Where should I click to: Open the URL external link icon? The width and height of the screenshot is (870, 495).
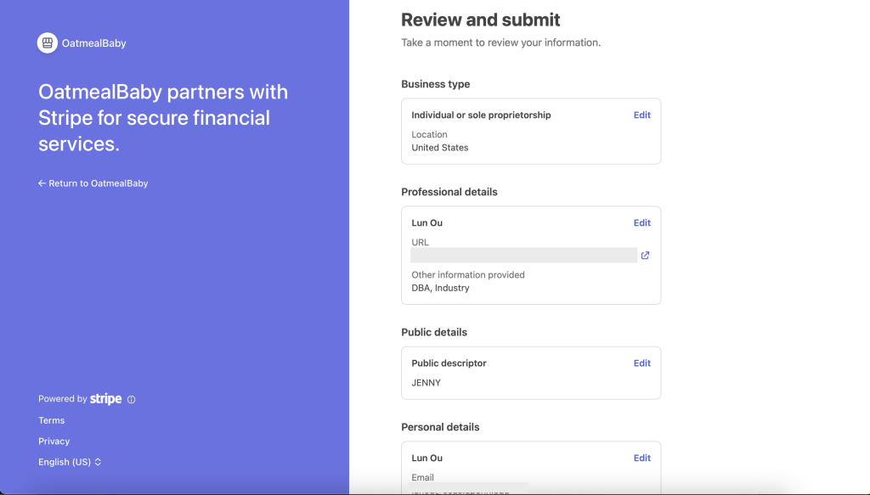coord(646,256)
